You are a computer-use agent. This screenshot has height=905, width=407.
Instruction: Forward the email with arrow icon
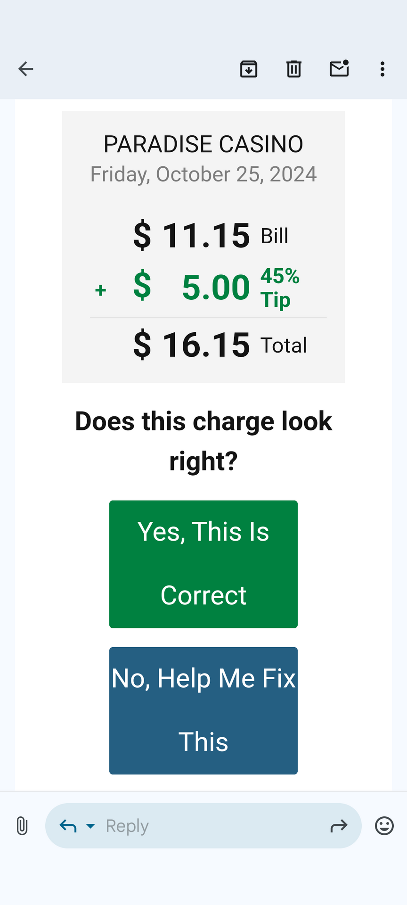[339, 826]
